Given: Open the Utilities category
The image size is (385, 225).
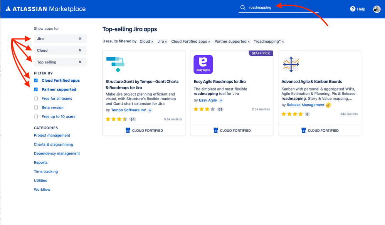Looking at the screenshot, I should coord(40,181).
